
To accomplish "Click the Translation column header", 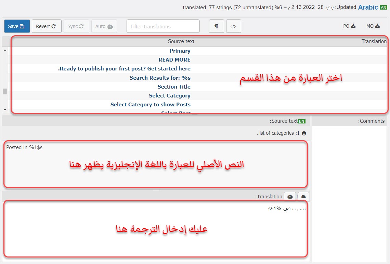I will (374, 41).
